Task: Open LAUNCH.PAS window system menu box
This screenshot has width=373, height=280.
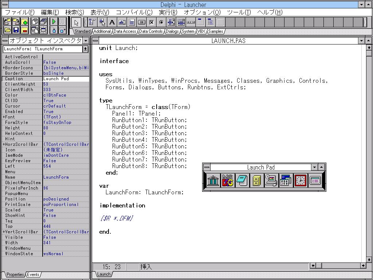Action: pos(95,41)
